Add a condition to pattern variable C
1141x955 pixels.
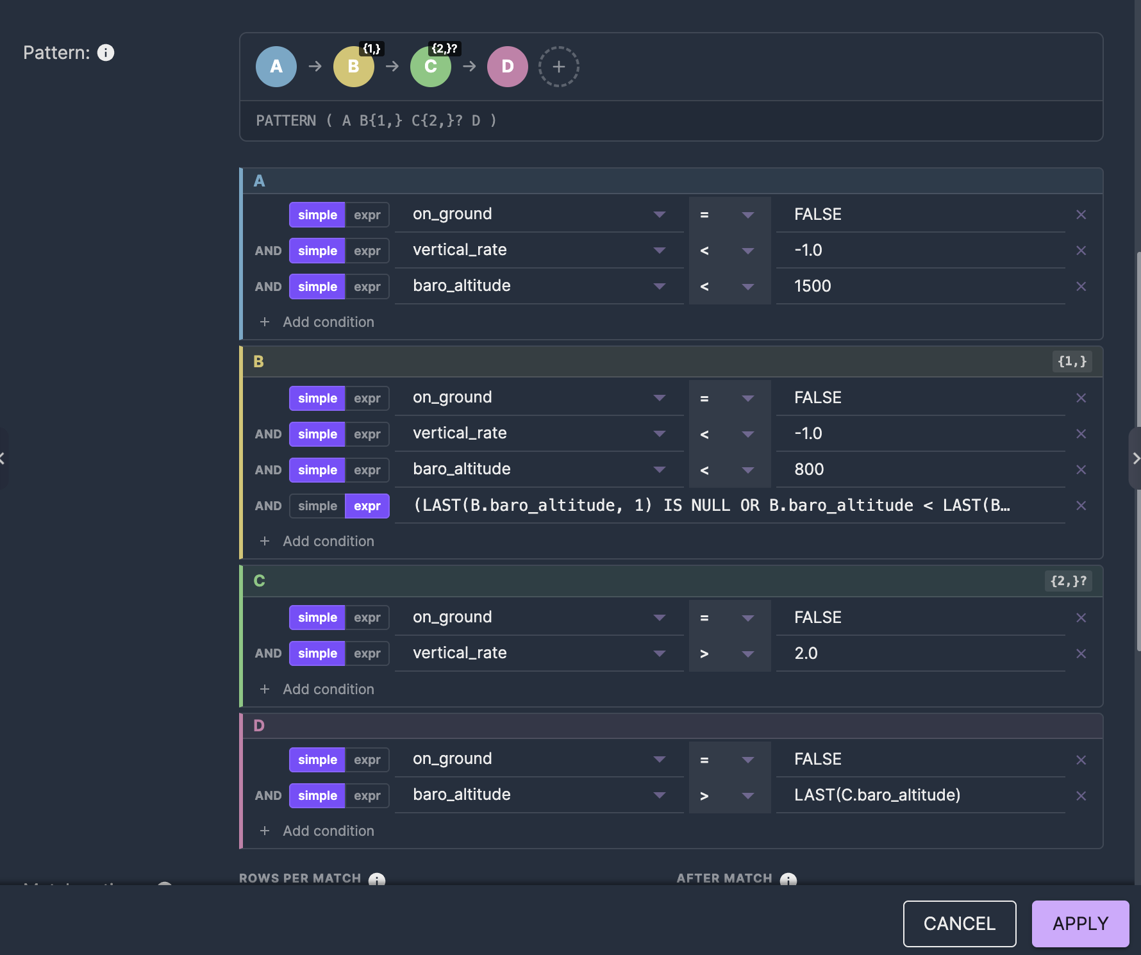click(x=318, y=689)
